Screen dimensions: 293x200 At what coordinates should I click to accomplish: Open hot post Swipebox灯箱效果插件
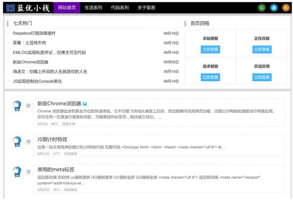tap(34, 33)
